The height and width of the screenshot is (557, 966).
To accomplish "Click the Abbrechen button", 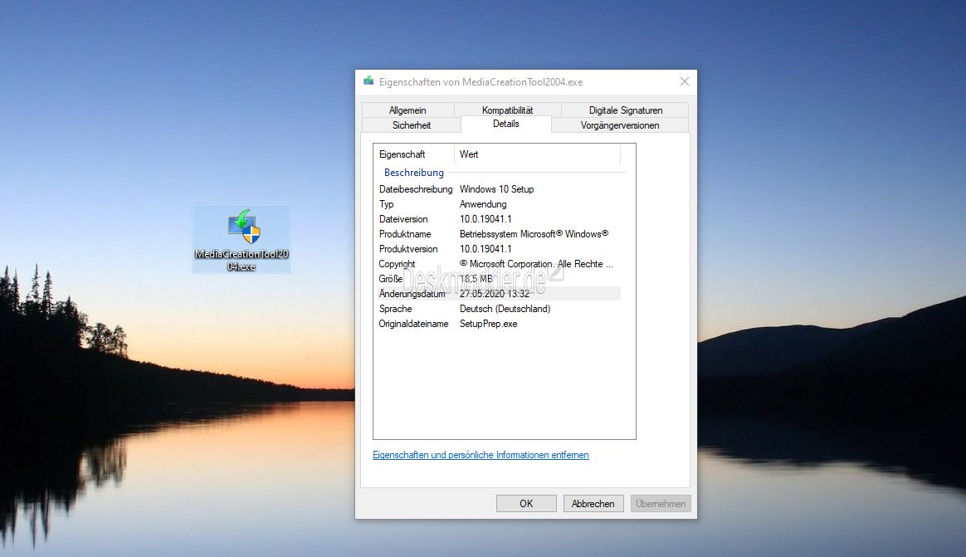I will (593, 503).
